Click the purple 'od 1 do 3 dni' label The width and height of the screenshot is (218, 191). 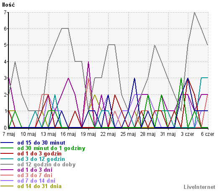[x=35, y=170]
